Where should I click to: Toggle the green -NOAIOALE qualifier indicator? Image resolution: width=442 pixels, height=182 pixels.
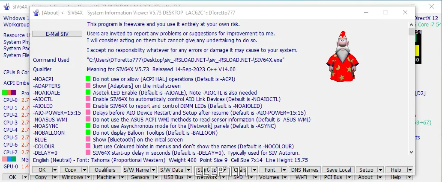[88, 92]
